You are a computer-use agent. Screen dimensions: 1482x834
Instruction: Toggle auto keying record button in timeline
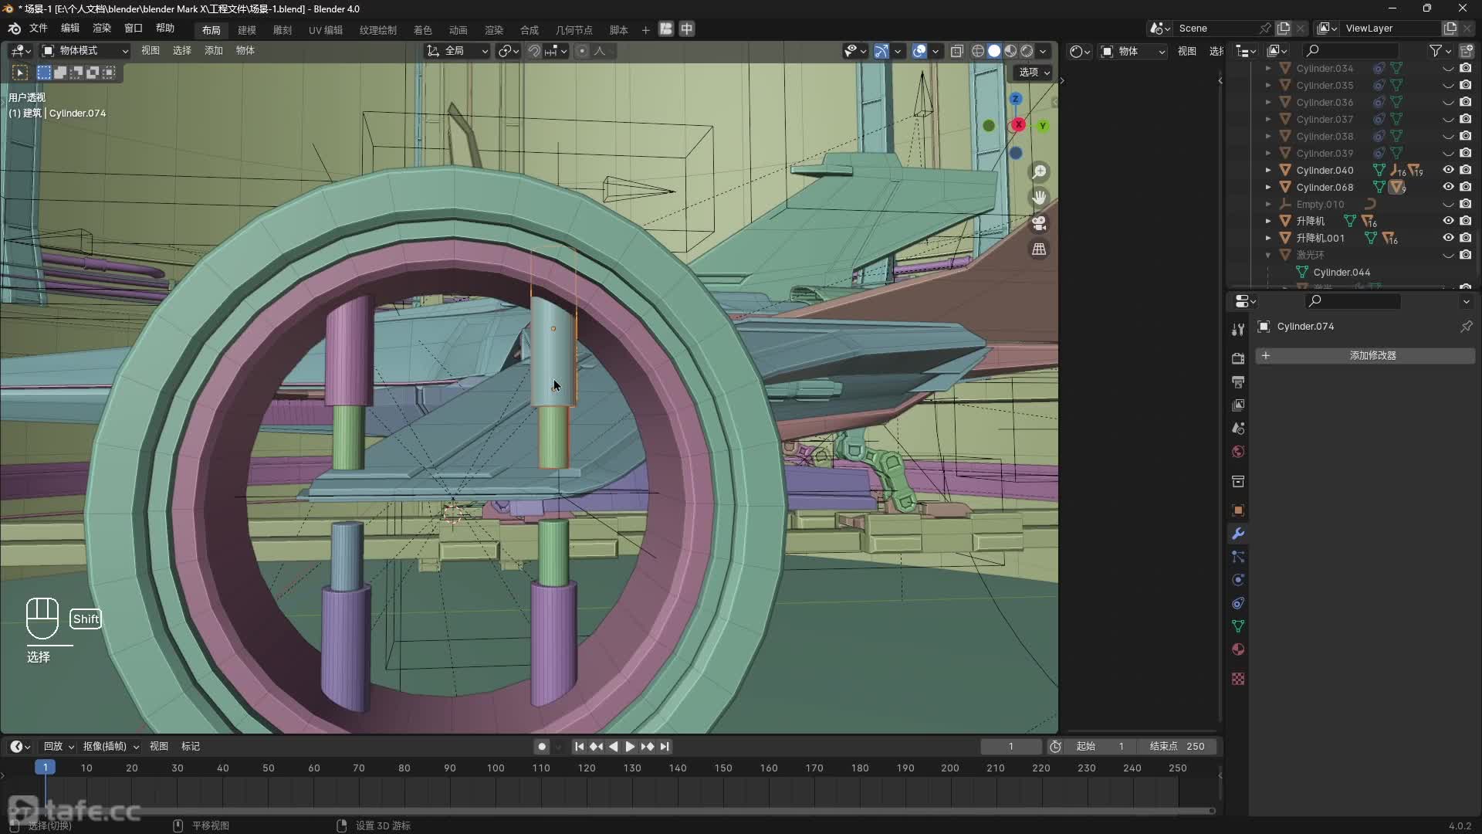pyautogui.click(x=542, y=747)
